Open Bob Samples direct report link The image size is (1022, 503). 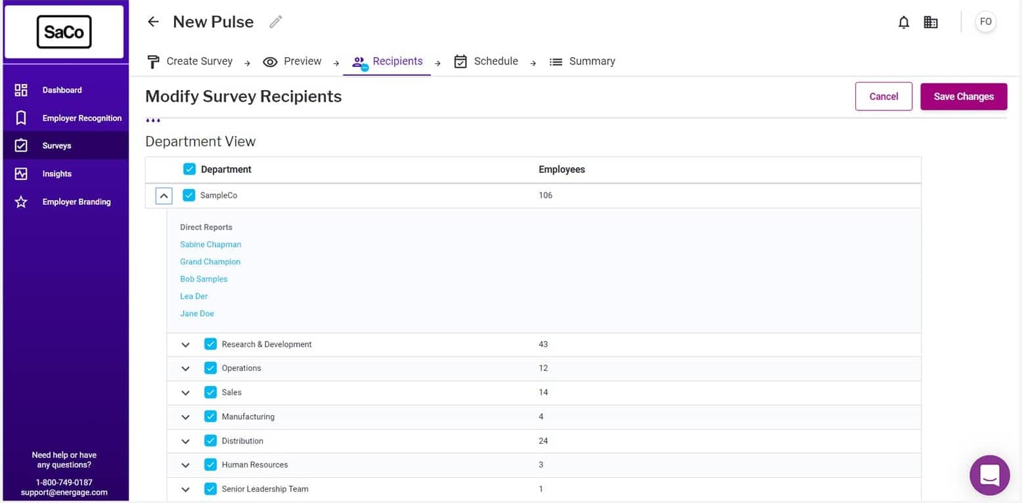(204, 279)
